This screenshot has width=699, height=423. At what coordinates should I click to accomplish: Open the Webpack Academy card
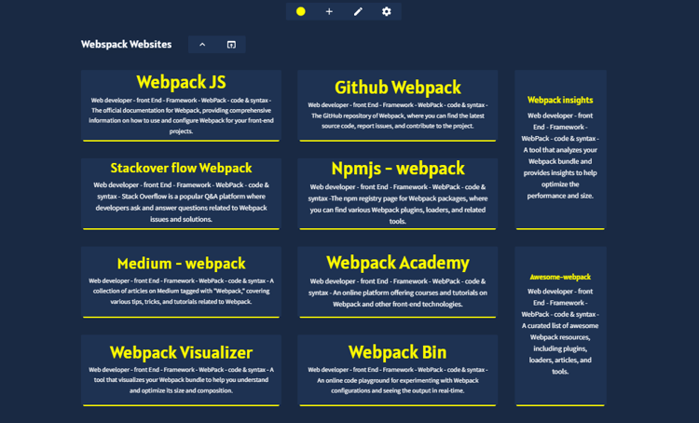coord(398,282)
